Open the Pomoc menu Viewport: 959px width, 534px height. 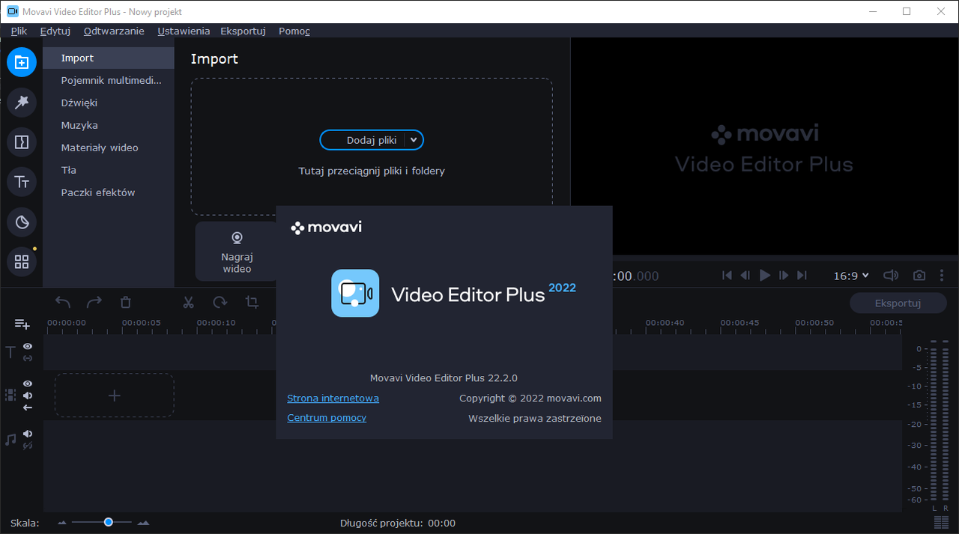click(x=294, y=31)
